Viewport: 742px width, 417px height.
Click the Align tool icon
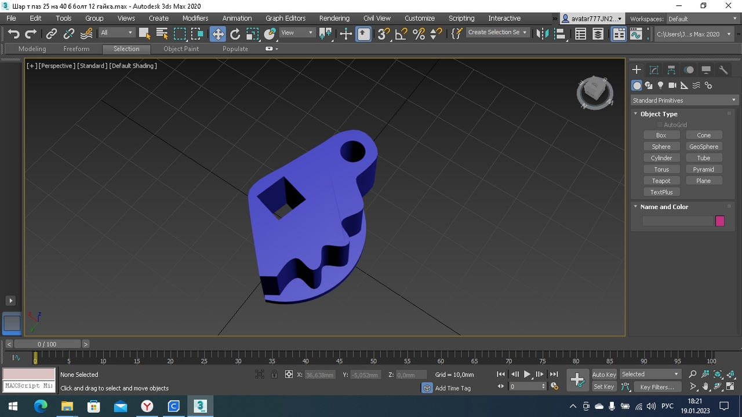tap(560, 34)
